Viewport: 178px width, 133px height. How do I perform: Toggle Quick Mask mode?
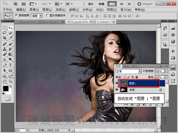pyautogui.click(x=8, y=99)
